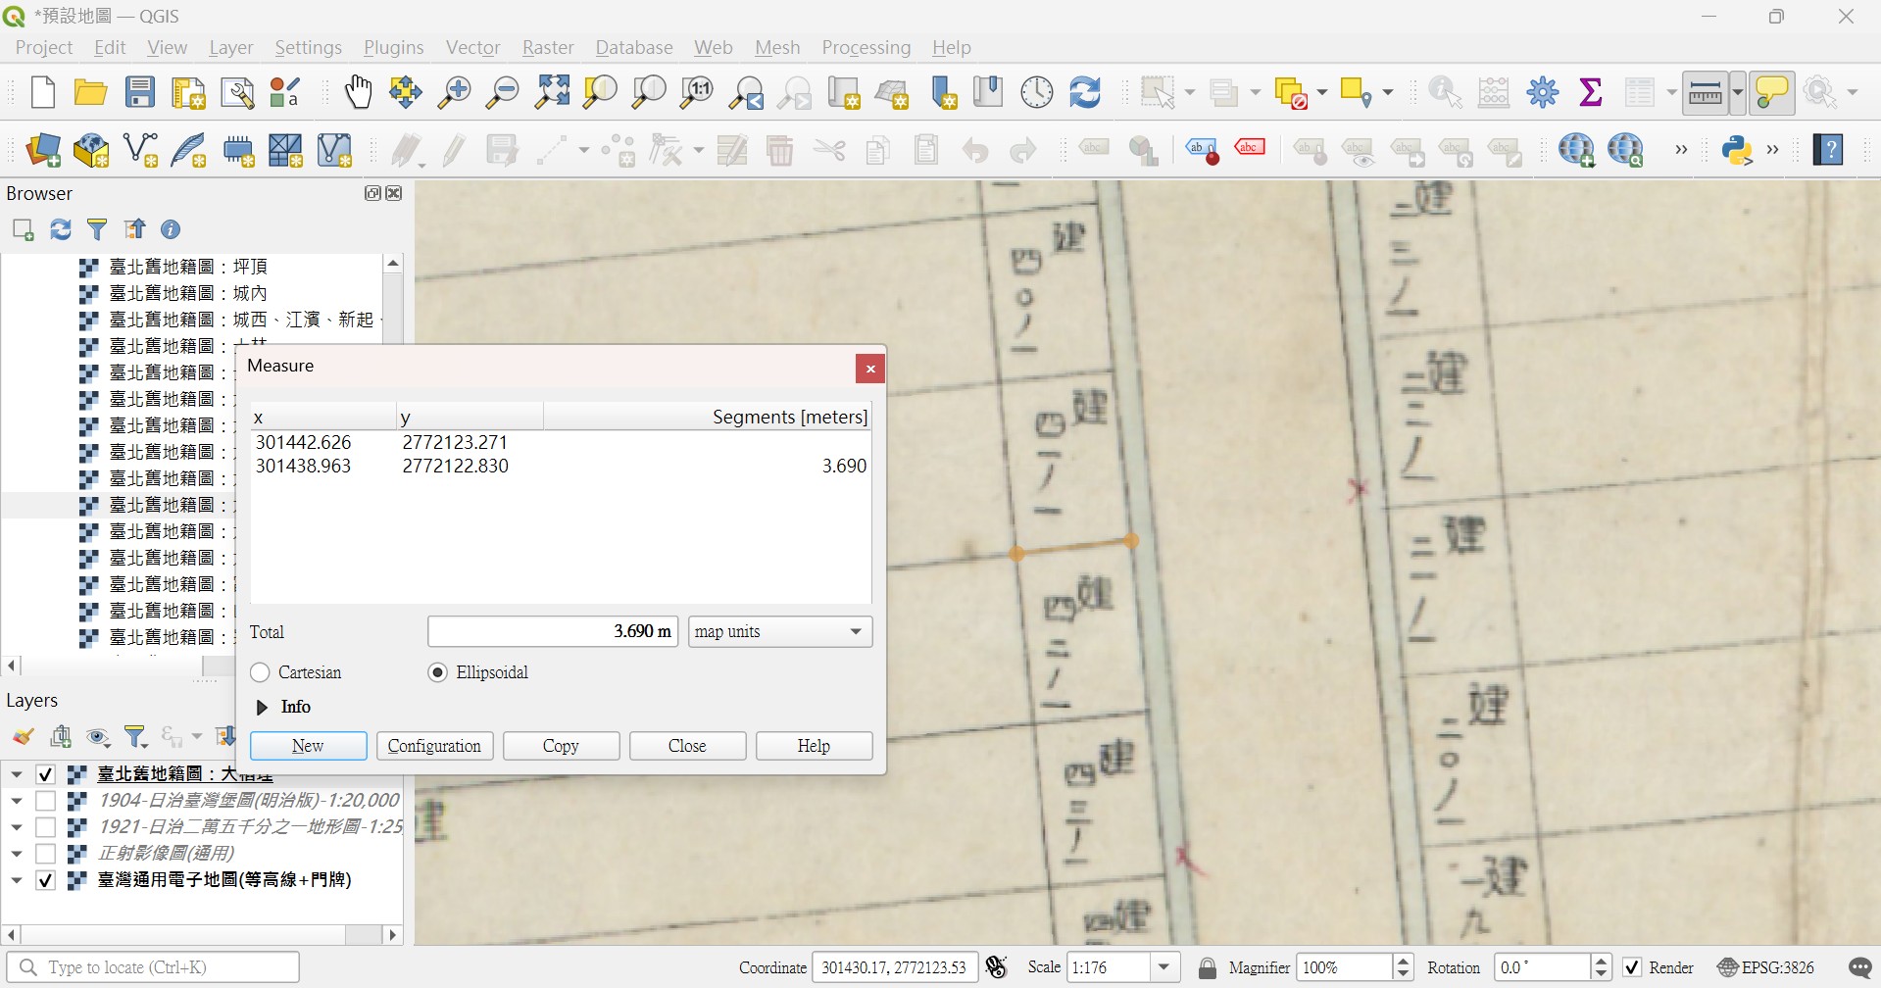Click the Help question mark icon

coord(1828,150)
